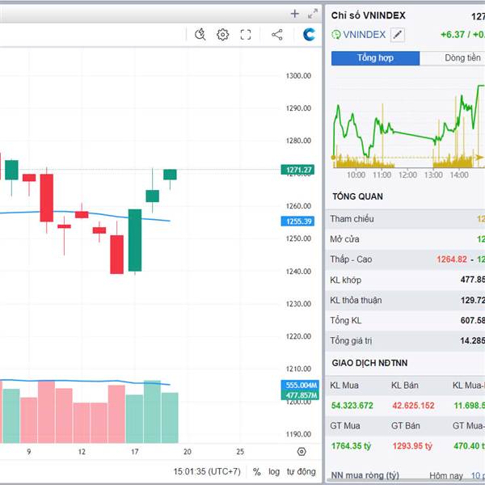Click the 1240.00 price axis label
The image size is (485, 485).
298,272
